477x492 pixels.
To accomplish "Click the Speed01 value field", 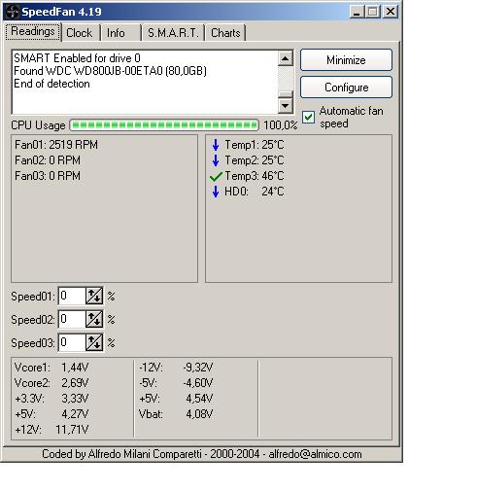I will [x=72, y=296].
